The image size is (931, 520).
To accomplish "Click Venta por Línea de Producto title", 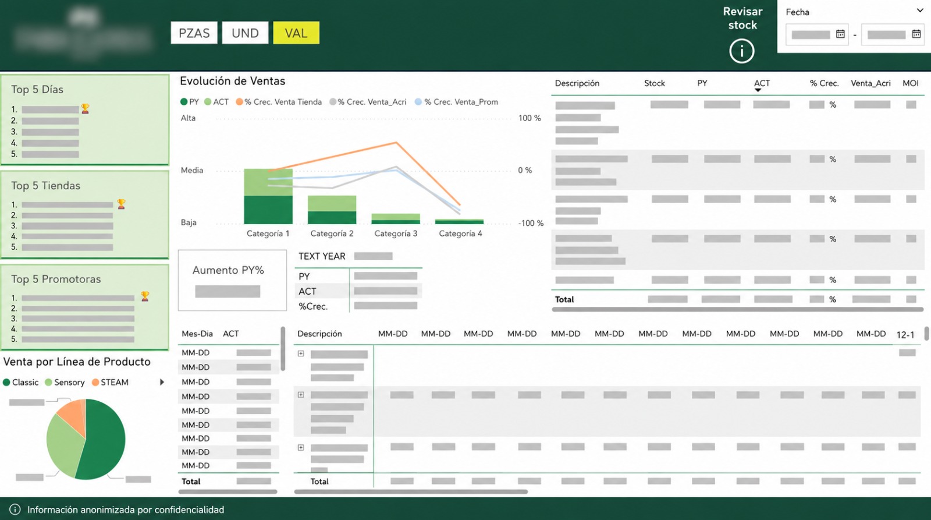I will point(77,362).
